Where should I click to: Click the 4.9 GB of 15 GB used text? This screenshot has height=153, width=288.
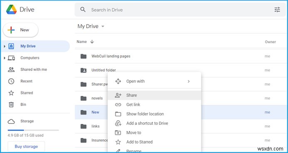pyautogui.click(x=25, y=136)
